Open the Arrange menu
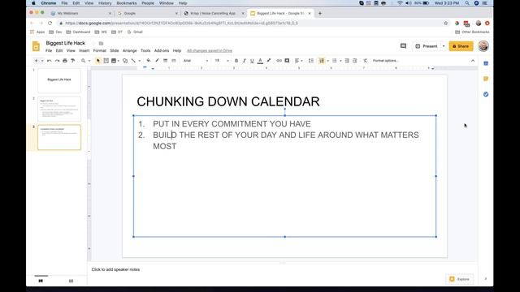 pos(130,50)
